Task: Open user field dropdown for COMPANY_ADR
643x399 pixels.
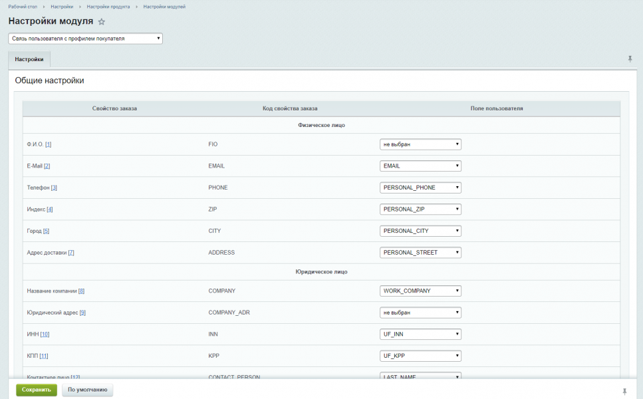Action: pyautogui.click(x=420, y=313)
